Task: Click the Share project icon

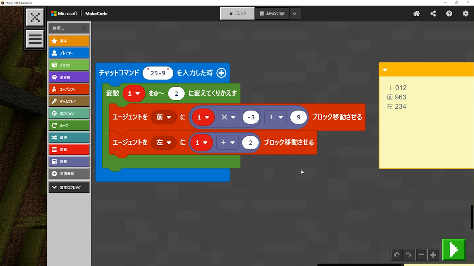Action: (433, 14)
